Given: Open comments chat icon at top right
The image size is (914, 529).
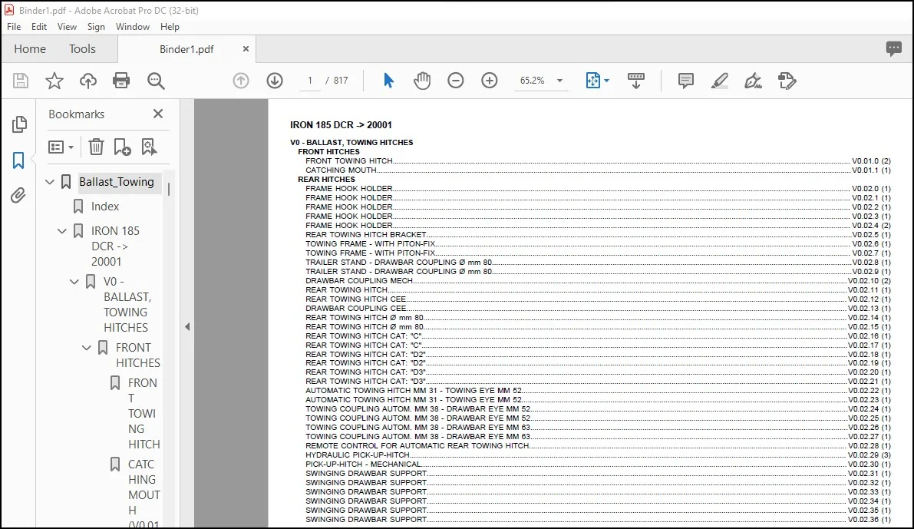Looking at the screenshot, I should coord(893,48).
